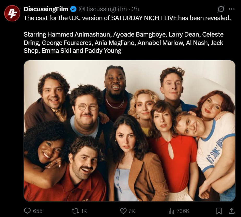
Task: Open Grok explain-this-post icon
Action: 221,9
